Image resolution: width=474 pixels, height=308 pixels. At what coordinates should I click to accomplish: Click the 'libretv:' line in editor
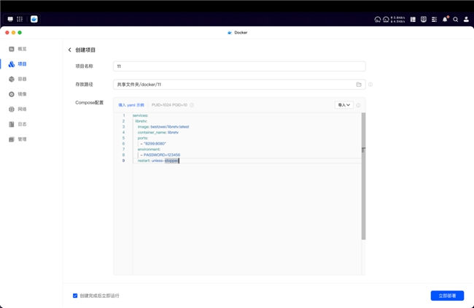[141, 121]
